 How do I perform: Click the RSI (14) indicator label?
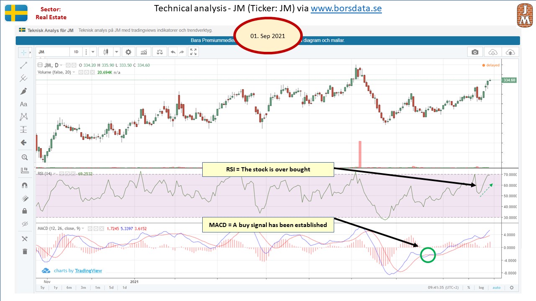click(x=44, y=173)
